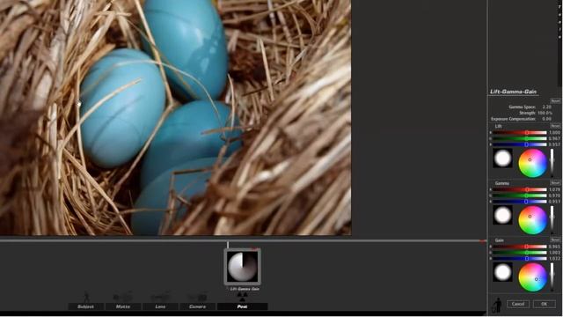Click the Gamma Space value 2.20
563x317 pixels.
click(547, 107)
